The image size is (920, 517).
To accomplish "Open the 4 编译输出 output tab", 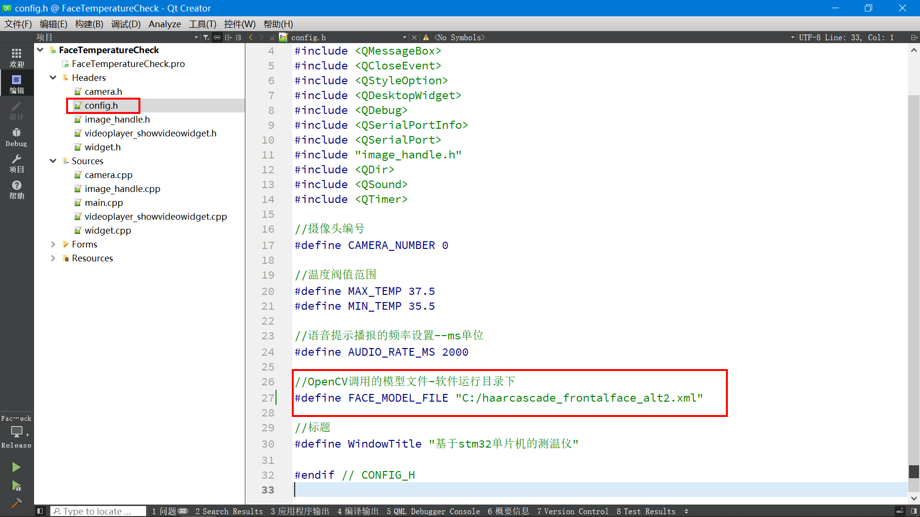I will (x=357, y=511).
